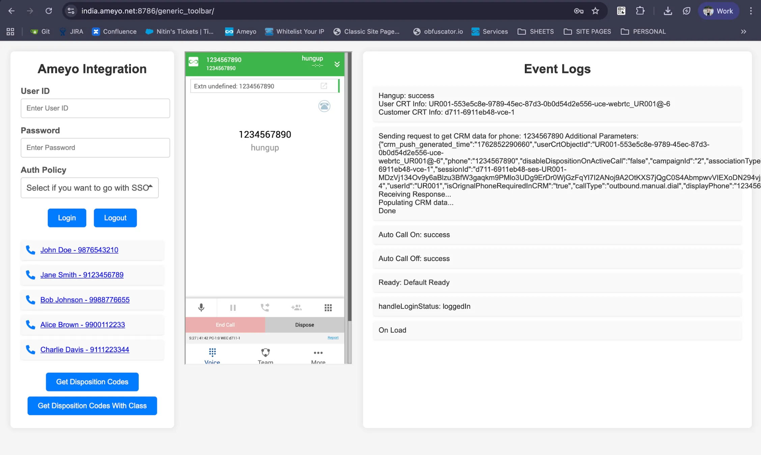The height and width of the screenshot is (455, 761).
Task: Switch to the Team tab
Action: click(x=265, y=356)
